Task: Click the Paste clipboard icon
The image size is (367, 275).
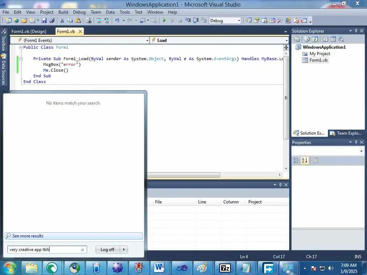Action: tap(78, 20)
